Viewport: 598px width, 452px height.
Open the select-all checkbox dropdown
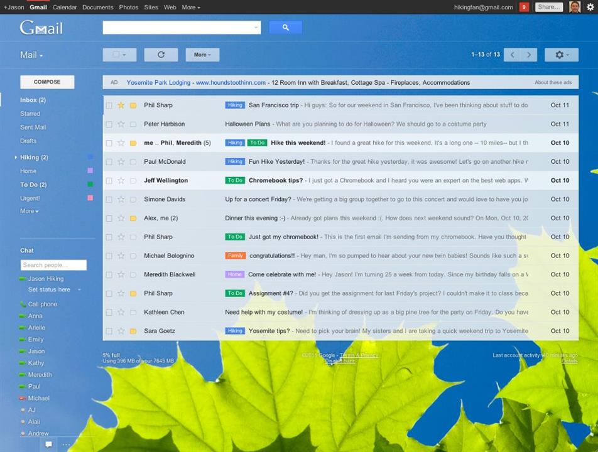pyautogui.click(x=119, y=55)
